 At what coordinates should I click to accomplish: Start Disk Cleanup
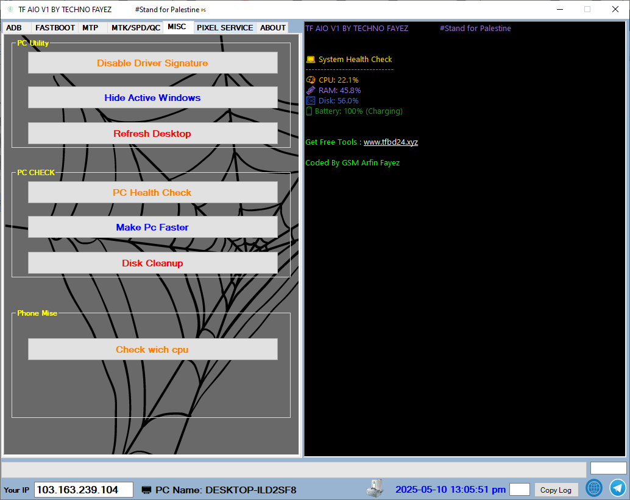point(152,263)
